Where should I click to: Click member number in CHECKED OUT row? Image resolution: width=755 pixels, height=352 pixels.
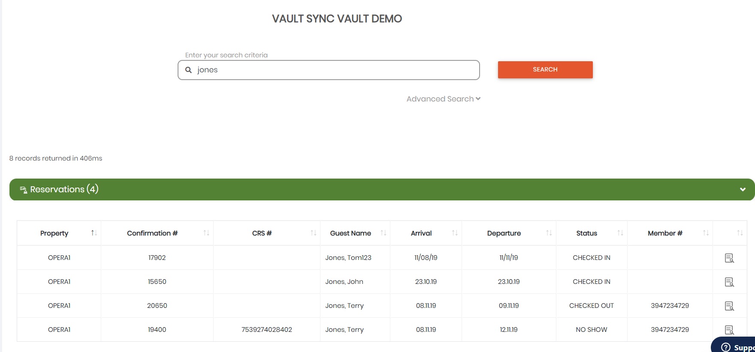(x=670, y=306)
